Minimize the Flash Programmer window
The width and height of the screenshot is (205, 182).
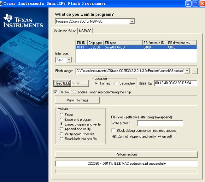(188, 3)
